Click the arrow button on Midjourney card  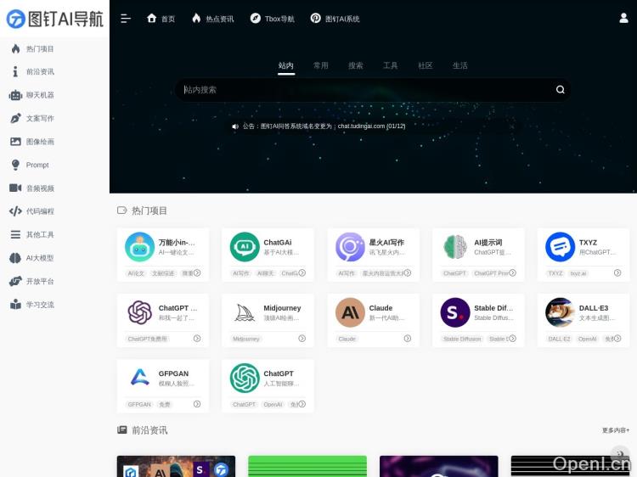(x=302, y=338)
